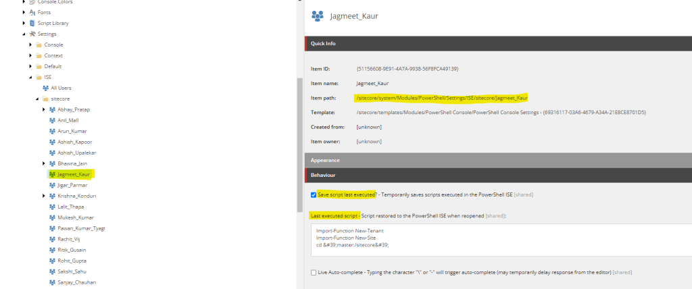Click the sitecore folder icon in tree
Viewport: 692px width, 289px height.
tap(45, 99)
